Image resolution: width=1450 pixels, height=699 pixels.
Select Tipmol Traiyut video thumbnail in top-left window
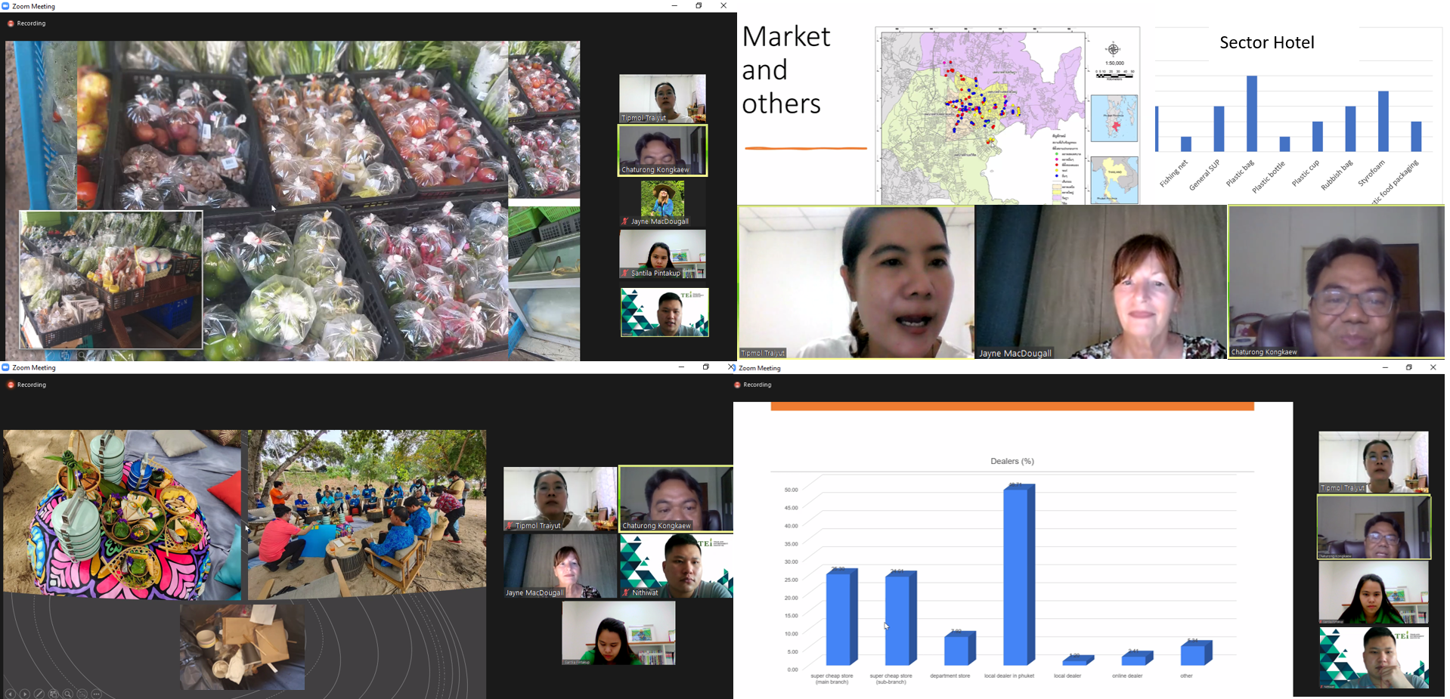click(x=662, y=98)
